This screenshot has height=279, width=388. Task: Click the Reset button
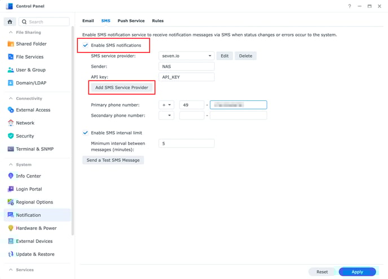click(x=322, y=272)
